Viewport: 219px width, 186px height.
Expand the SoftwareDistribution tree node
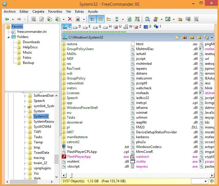25,96
